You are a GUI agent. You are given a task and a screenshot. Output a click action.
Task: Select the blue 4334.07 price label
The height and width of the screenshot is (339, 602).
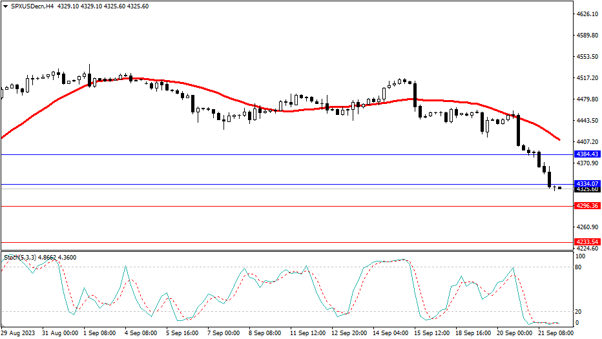587,183
